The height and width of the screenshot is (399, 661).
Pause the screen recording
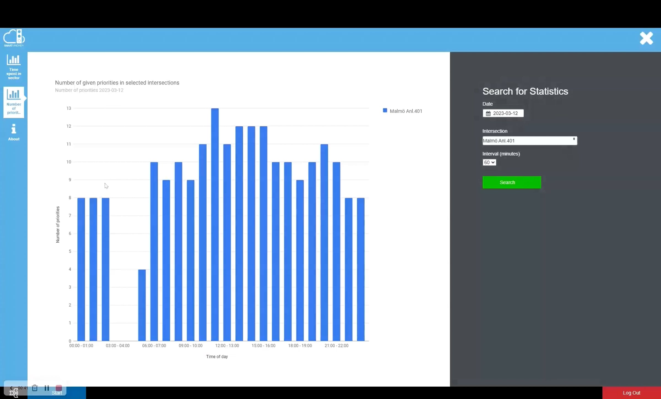(47, 388)
